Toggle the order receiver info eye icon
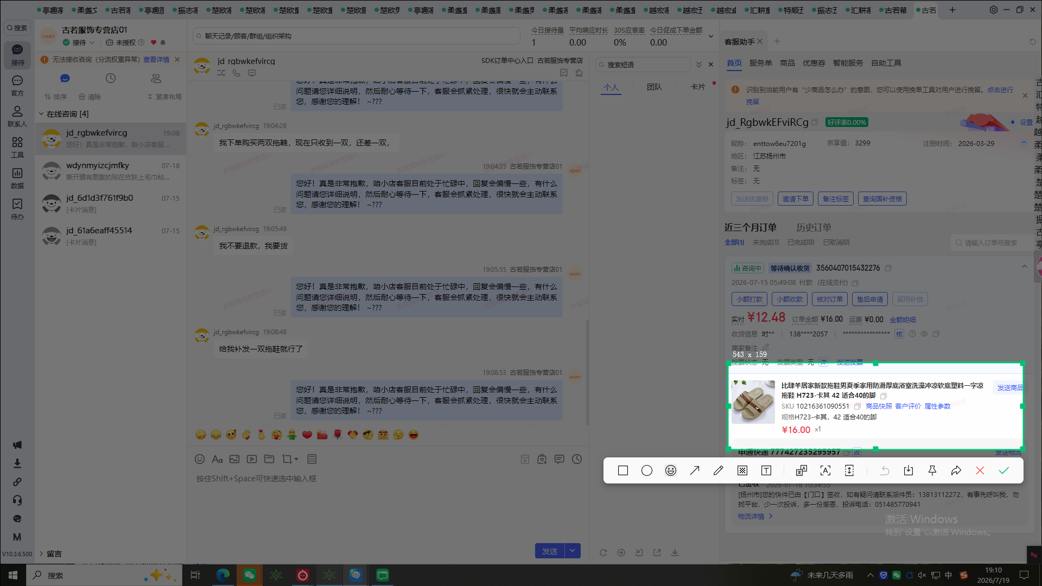Screen dimensions: 1042x586 (924, 334)
